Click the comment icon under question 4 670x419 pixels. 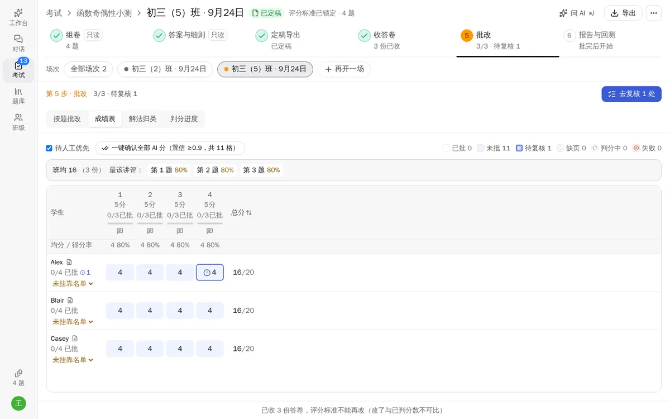coord(210,231)
